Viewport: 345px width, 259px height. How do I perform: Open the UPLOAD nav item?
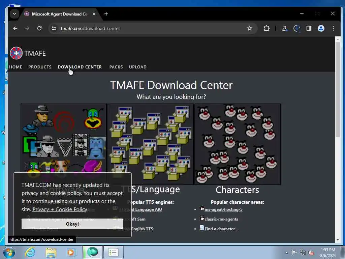138,67
